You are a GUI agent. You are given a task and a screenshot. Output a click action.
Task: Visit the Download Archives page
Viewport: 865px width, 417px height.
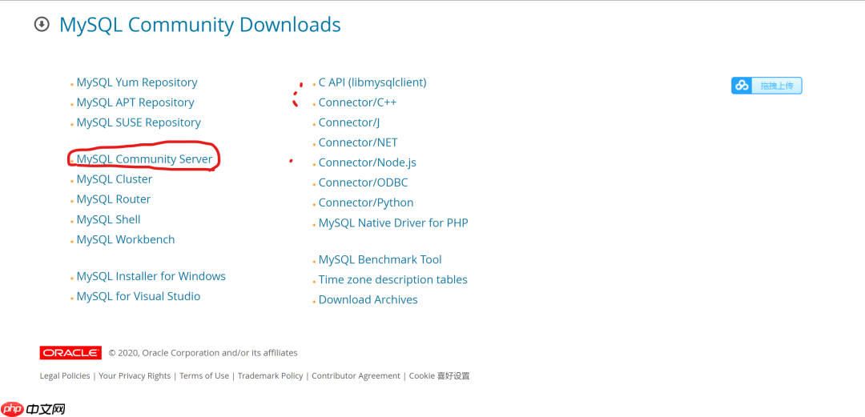click(368, 299)
